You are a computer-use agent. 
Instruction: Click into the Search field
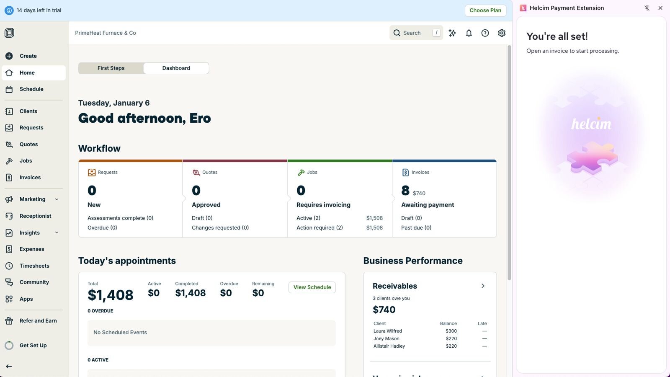(412, 33)
